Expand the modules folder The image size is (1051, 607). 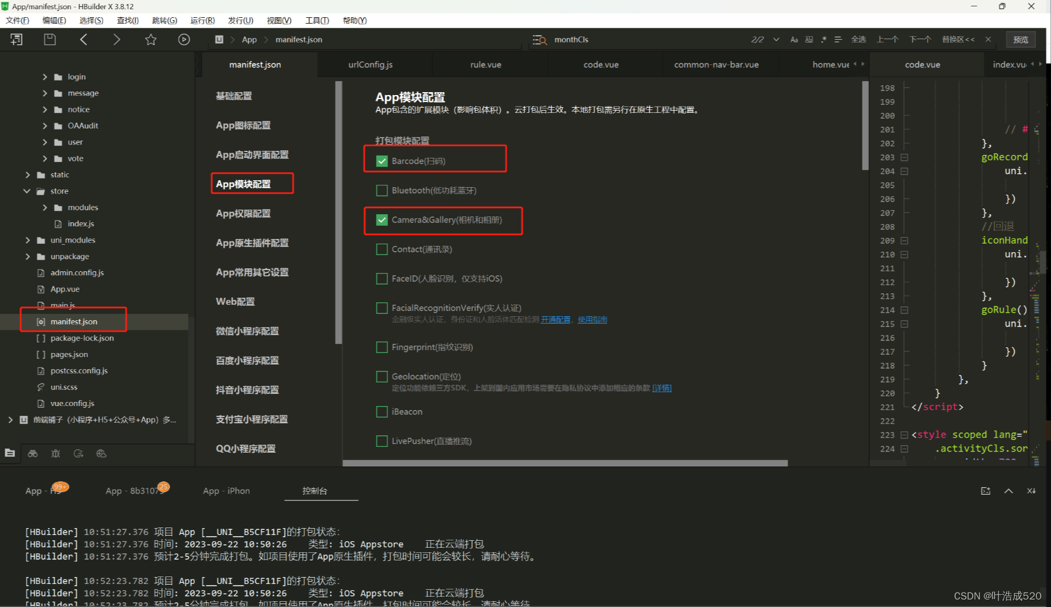tap(45, 207)
